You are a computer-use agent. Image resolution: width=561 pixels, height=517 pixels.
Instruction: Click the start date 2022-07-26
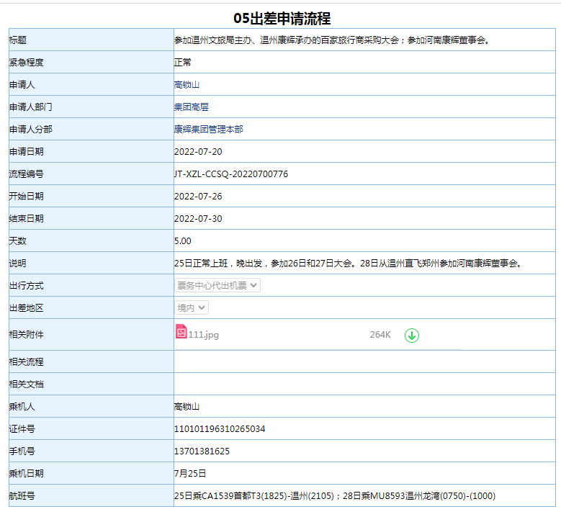[198, 196]
